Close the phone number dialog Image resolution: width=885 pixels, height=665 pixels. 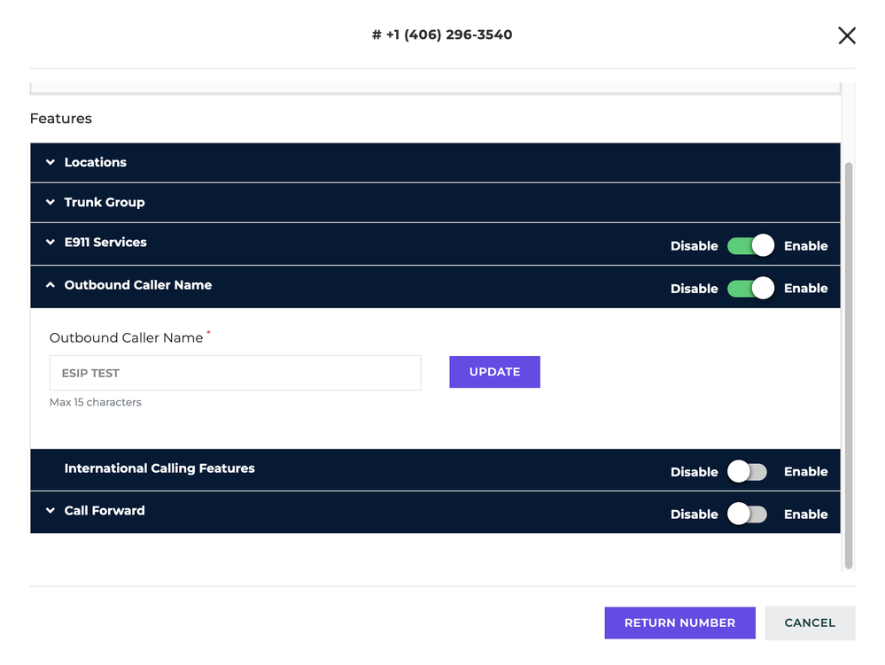pos(846,35)
